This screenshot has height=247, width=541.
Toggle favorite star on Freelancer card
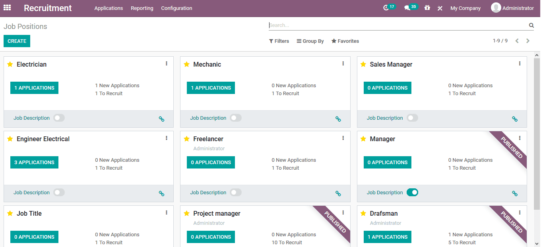tap(186, 139)
